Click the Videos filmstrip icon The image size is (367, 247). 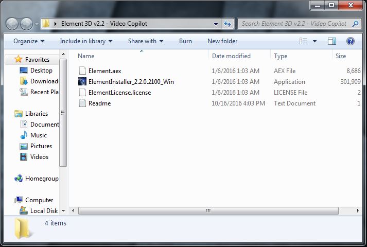[x=24, y=157]
